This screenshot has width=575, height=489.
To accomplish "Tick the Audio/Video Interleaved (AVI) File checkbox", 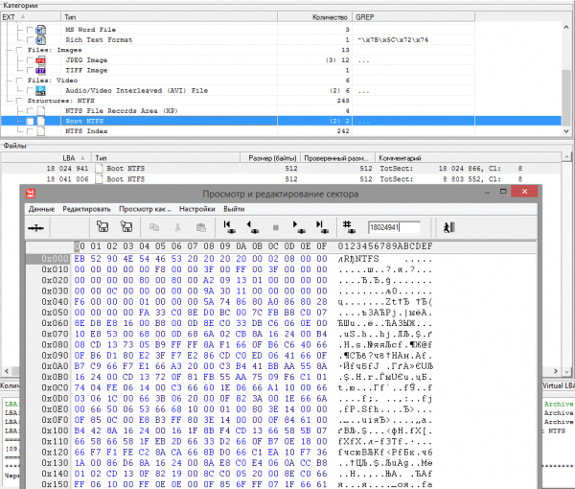I will [31, 91].
